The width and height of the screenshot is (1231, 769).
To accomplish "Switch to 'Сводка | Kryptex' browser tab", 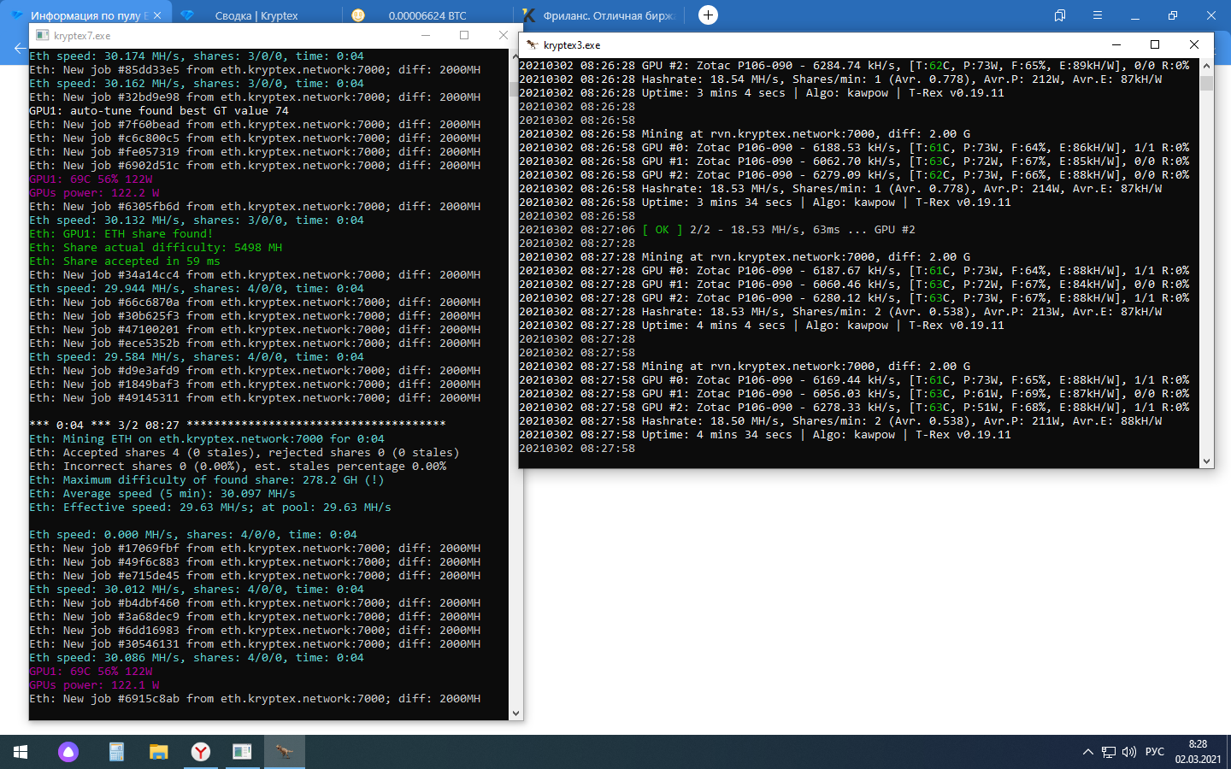I will pos(256,15).
